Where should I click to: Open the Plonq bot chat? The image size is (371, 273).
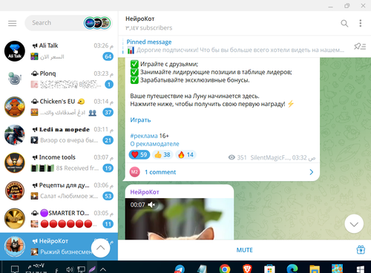(59, 79)
